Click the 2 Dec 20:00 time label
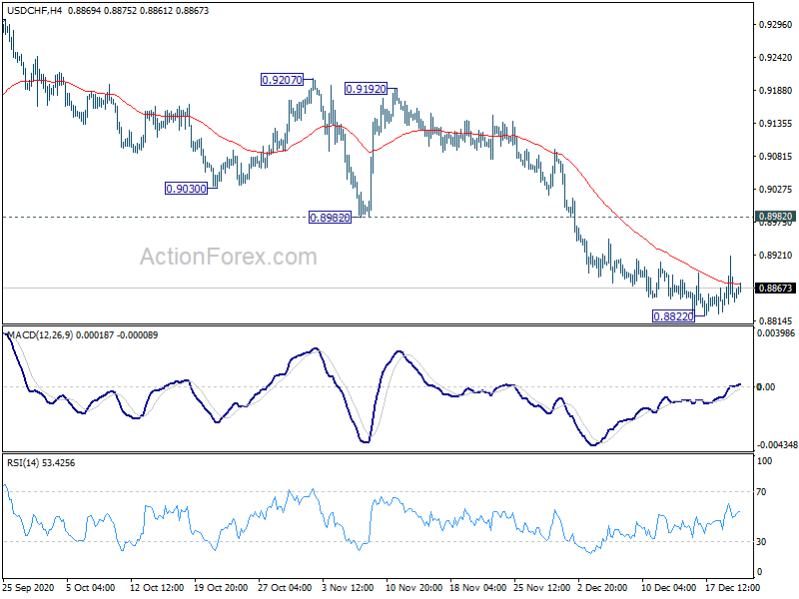 click(603, 587)
